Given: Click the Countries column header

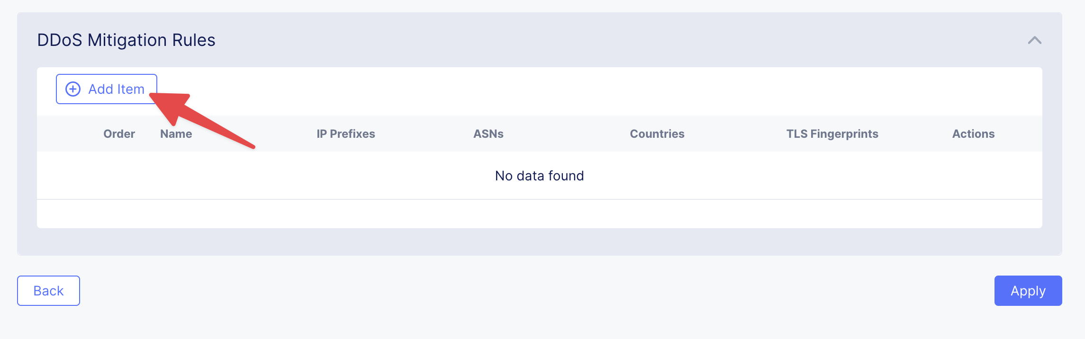Looking at the screenshot, I should pos(657,134).
